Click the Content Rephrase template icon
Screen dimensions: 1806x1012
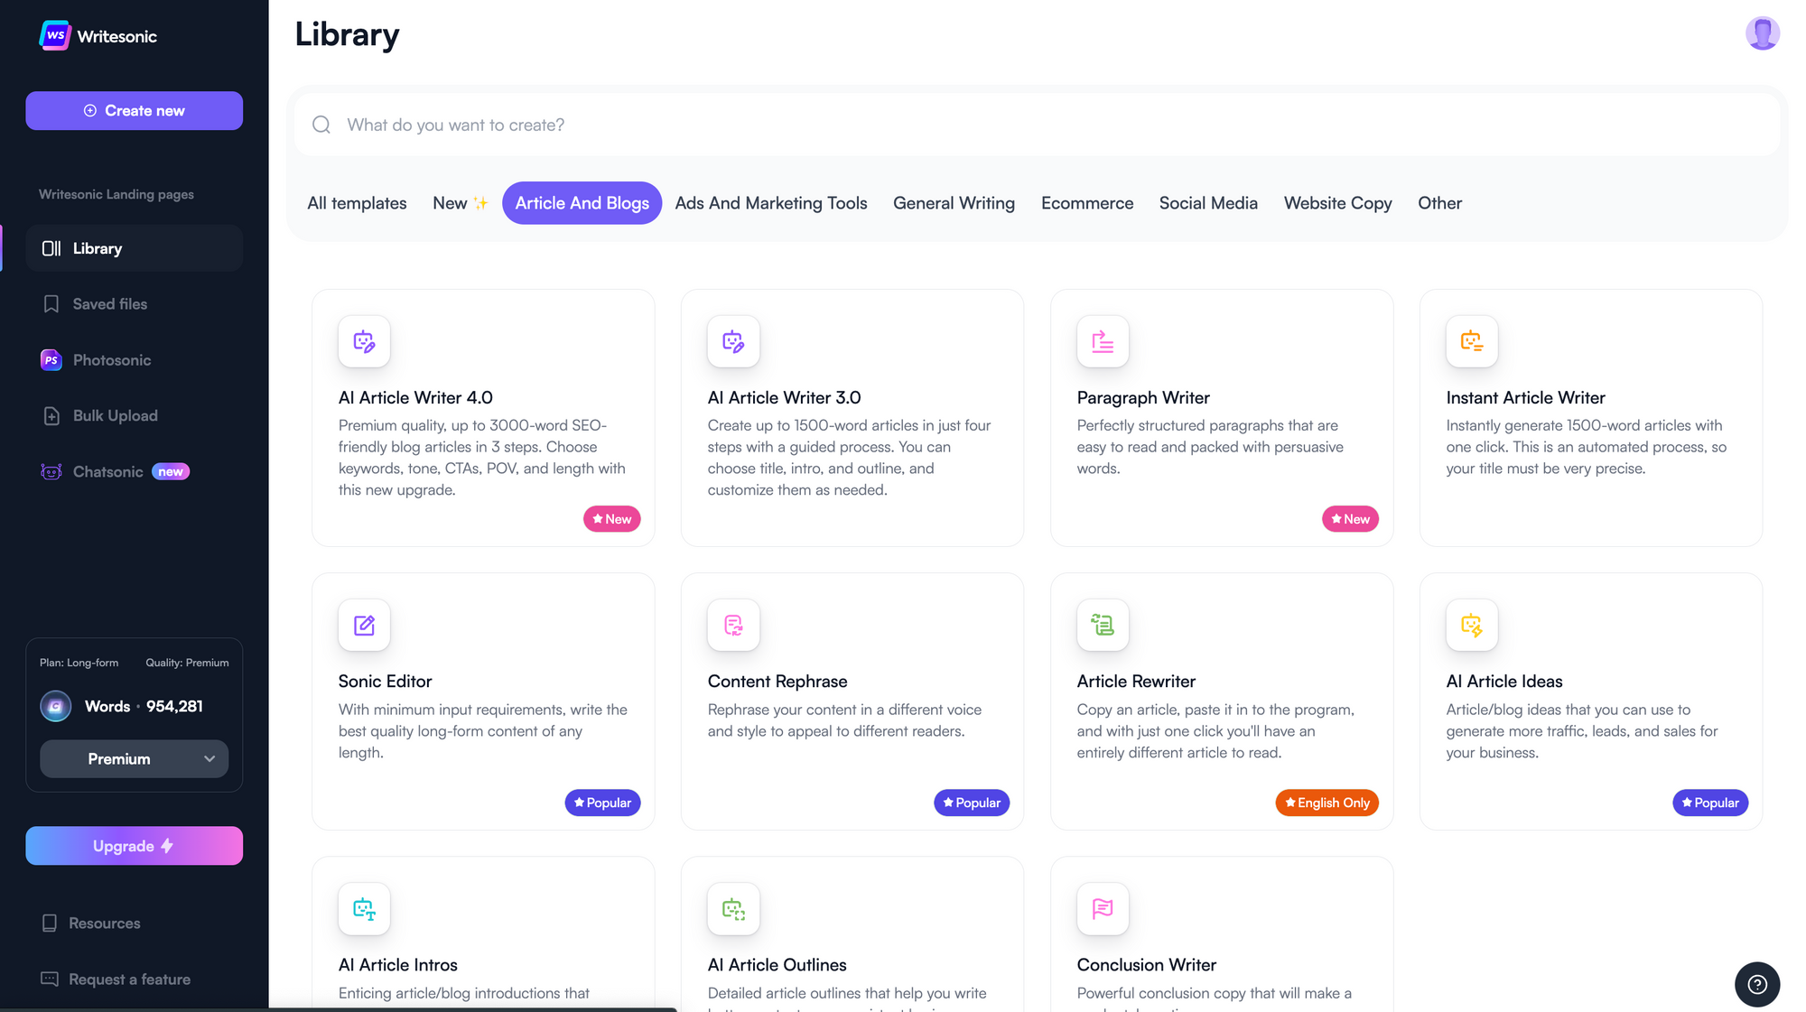tap(733, 625)
